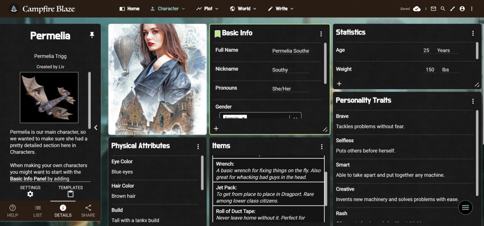484x226 pixels.
Task: Click the cloud saved status icon
Action: (416, 9)
